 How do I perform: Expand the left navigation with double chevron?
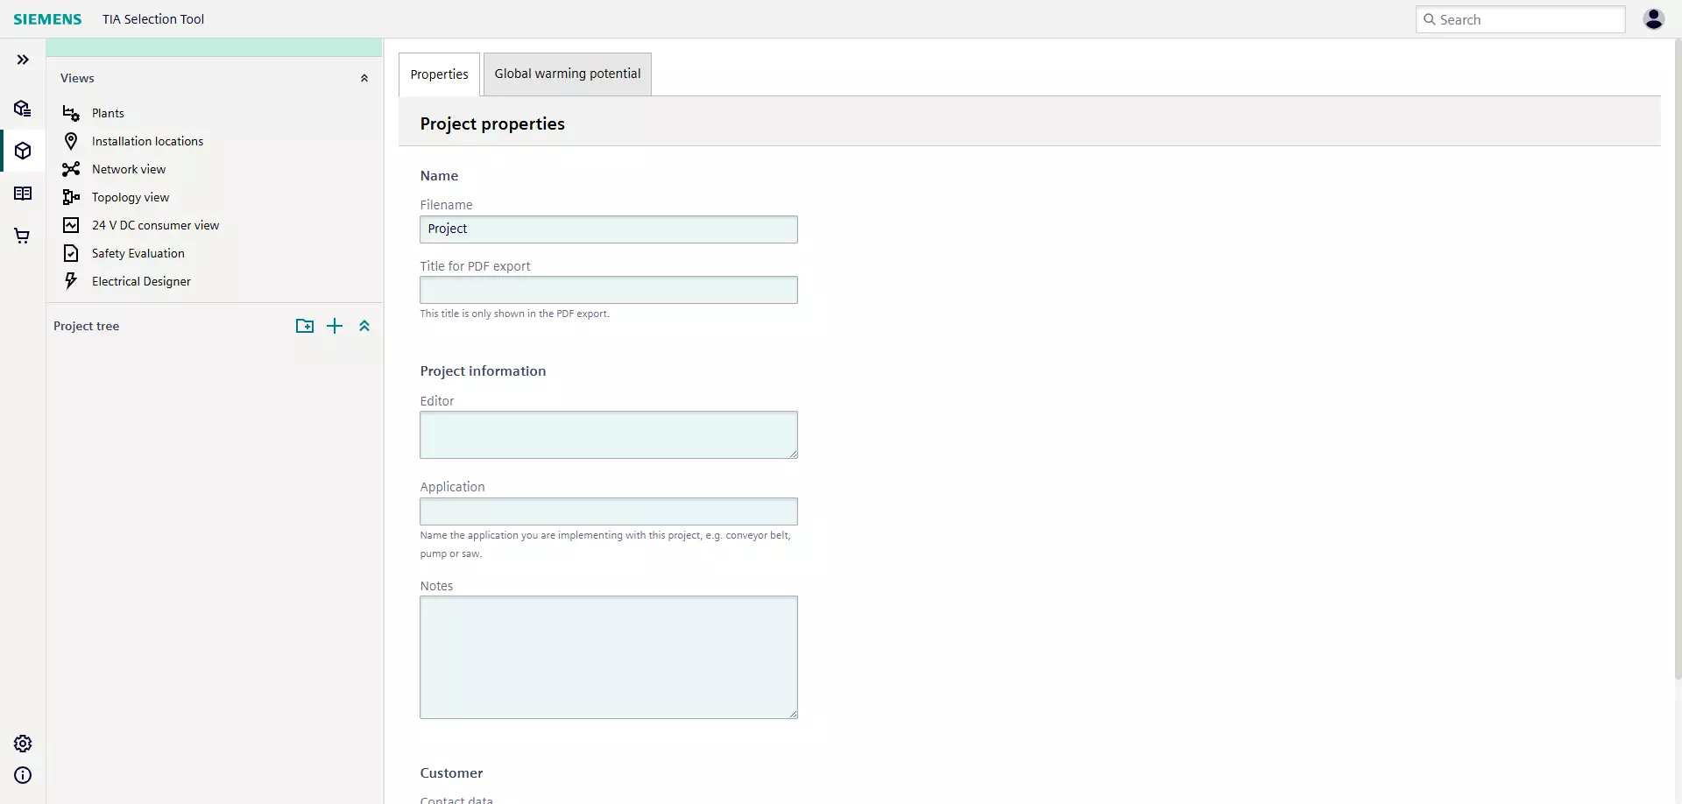(x=23, y=60)
